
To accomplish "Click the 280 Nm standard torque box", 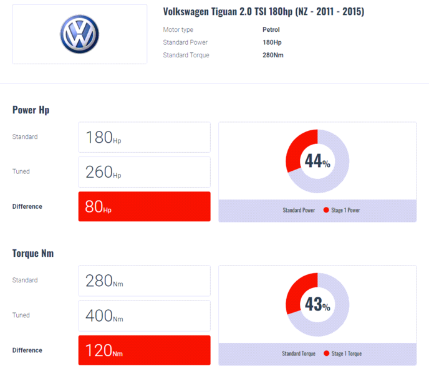I will [145, 280].
